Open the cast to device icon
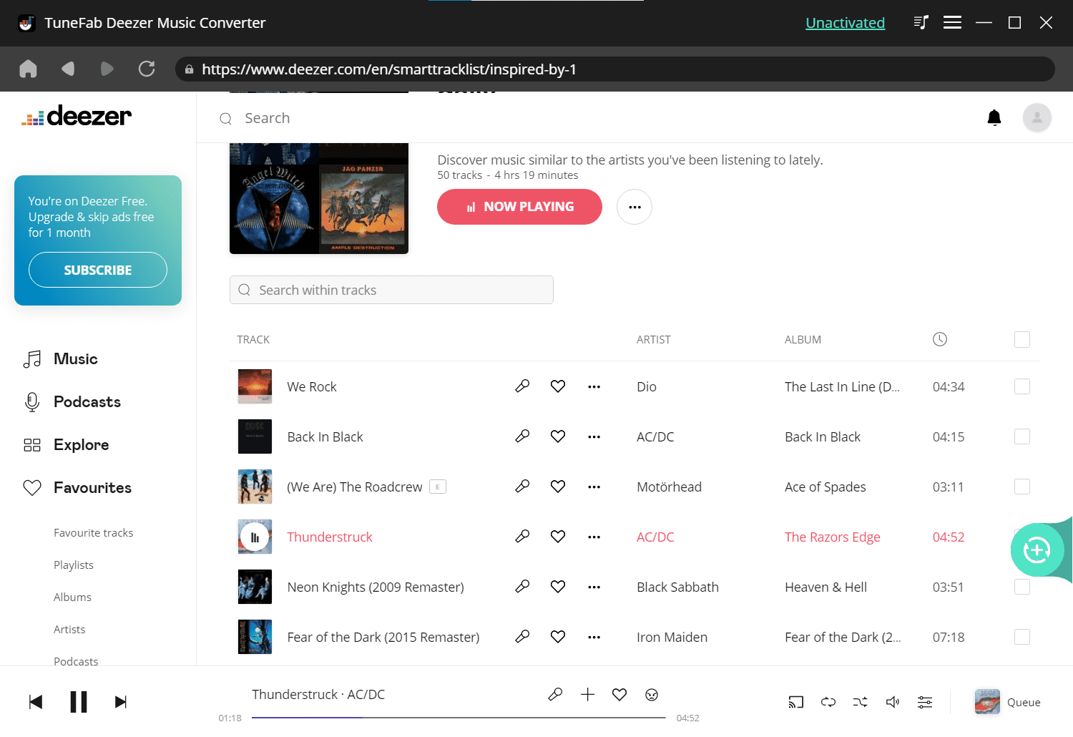 (x=796, y=702)
